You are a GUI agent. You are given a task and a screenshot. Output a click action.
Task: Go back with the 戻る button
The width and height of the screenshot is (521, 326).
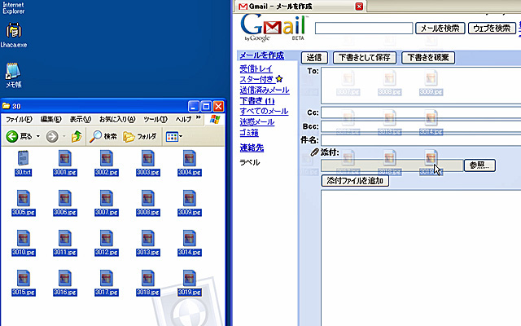click(19, 136)
